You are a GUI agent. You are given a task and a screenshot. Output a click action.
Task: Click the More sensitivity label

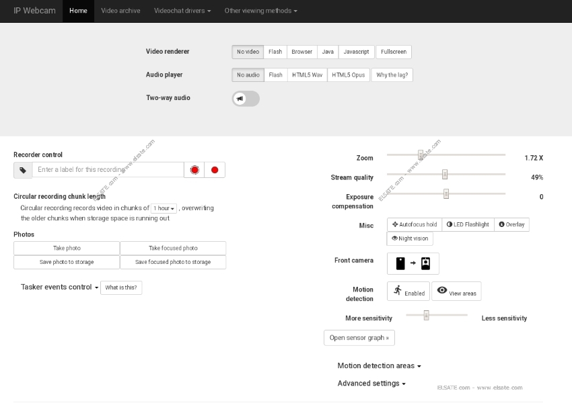[x=369, y=318]
